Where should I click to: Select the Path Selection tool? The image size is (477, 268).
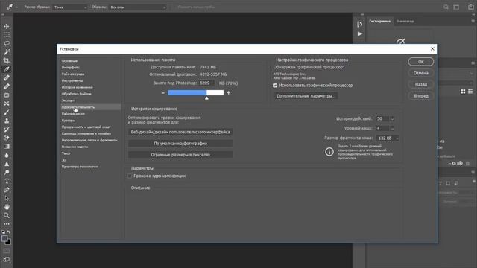tap(7, 199)
